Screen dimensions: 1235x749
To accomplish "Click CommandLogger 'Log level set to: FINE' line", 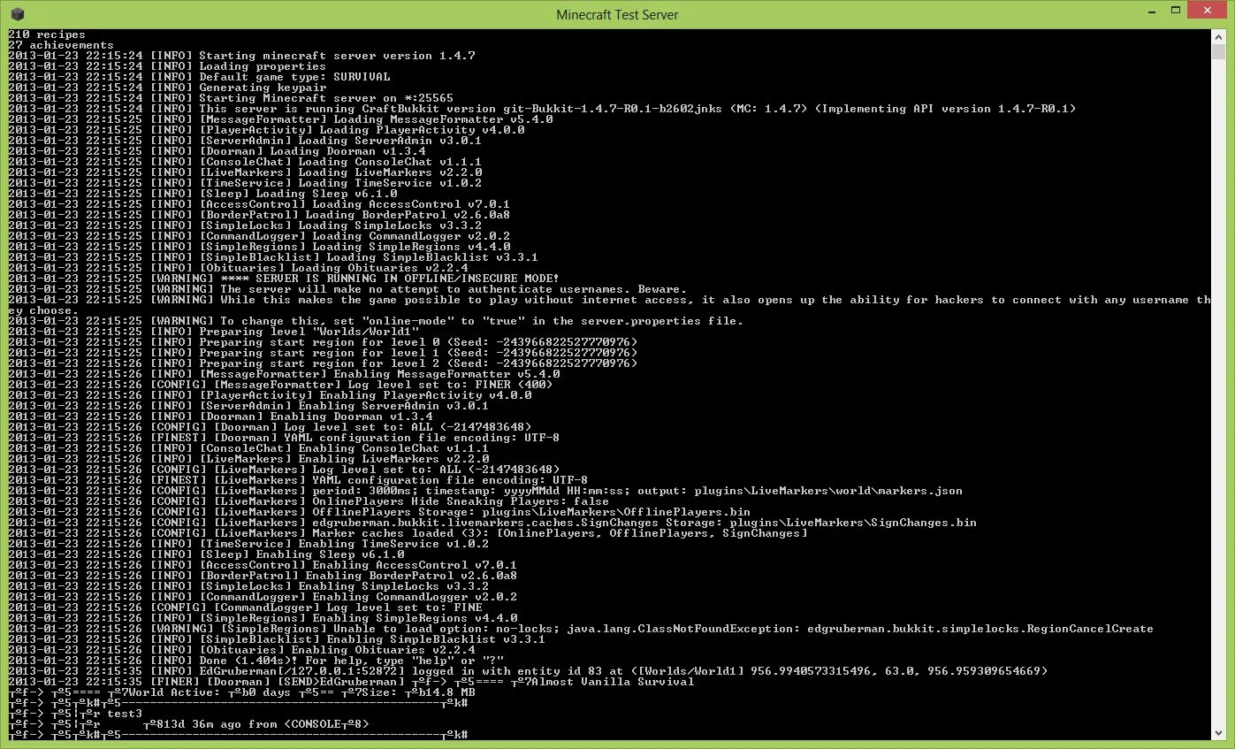I will coord(246,608).
